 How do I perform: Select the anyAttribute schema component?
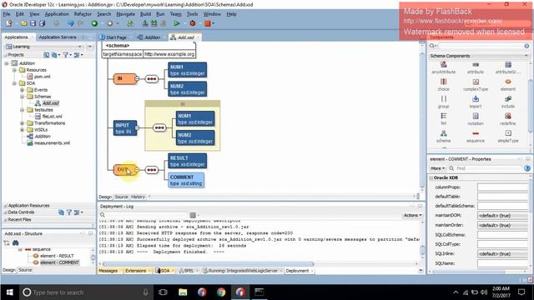pos(443,67)
